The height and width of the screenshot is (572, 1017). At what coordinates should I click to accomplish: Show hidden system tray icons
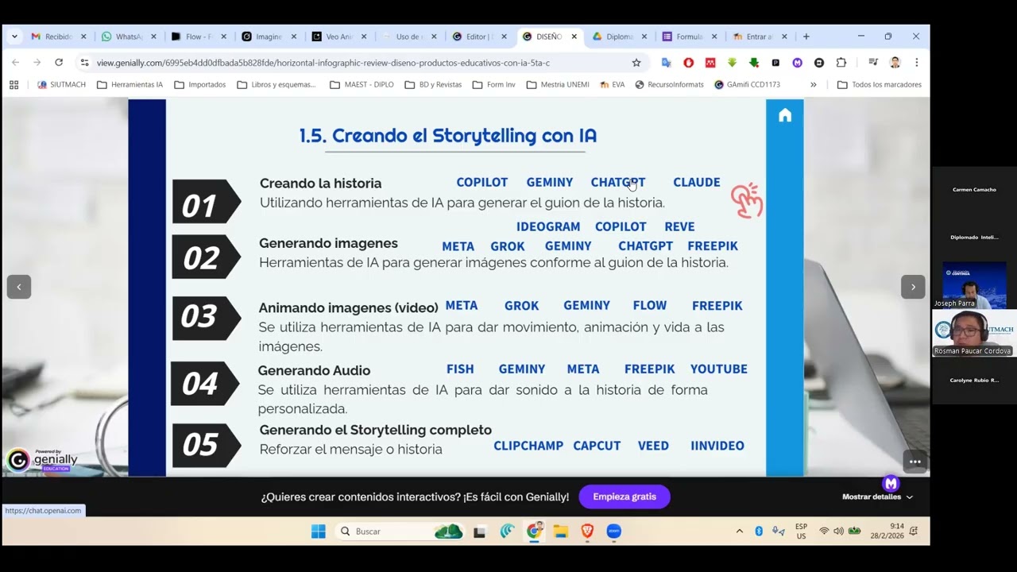[740, 531]
